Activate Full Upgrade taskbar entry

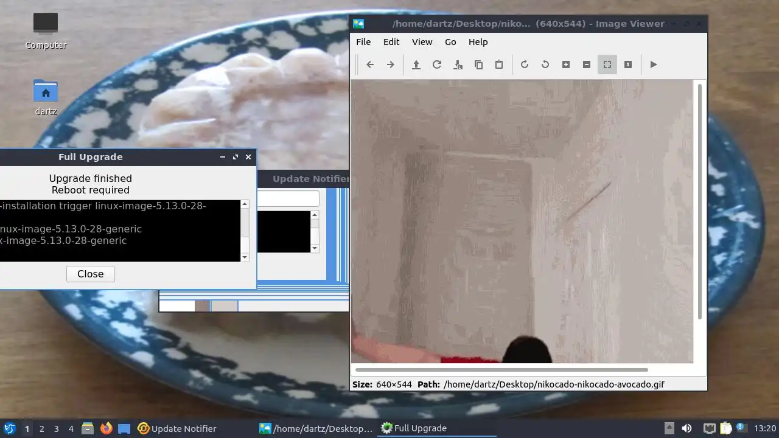point(438,428)
